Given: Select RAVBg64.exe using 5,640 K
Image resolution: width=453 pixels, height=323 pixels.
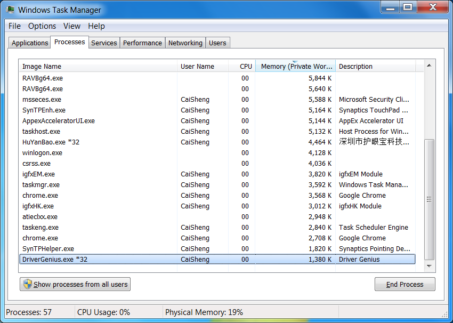Looking at the screenshot, I should click(217, 88).
